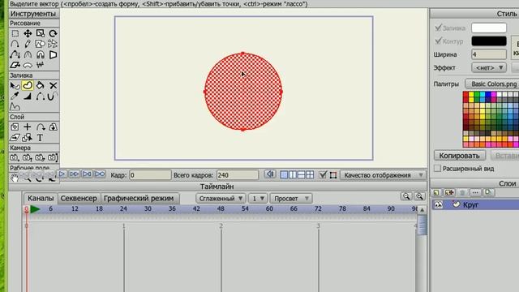Choose the Add Point curve tool
This screenshot has width=519, height=292.
coord(15,44)
